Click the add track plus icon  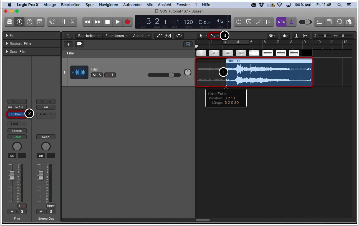click(x=68, y=44)
